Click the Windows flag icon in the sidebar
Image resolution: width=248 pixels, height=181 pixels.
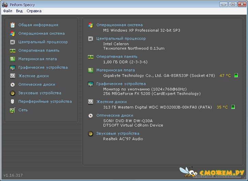(x=13, y=33)
